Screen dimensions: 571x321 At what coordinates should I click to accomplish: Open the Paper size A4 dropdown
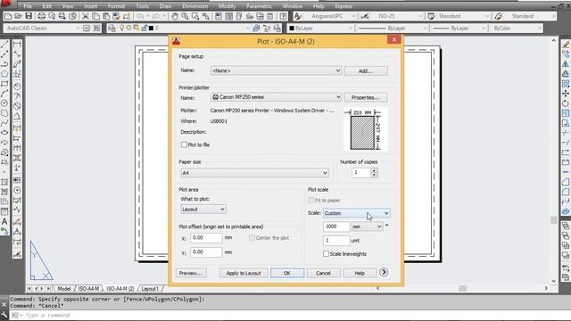click(254, 173)
